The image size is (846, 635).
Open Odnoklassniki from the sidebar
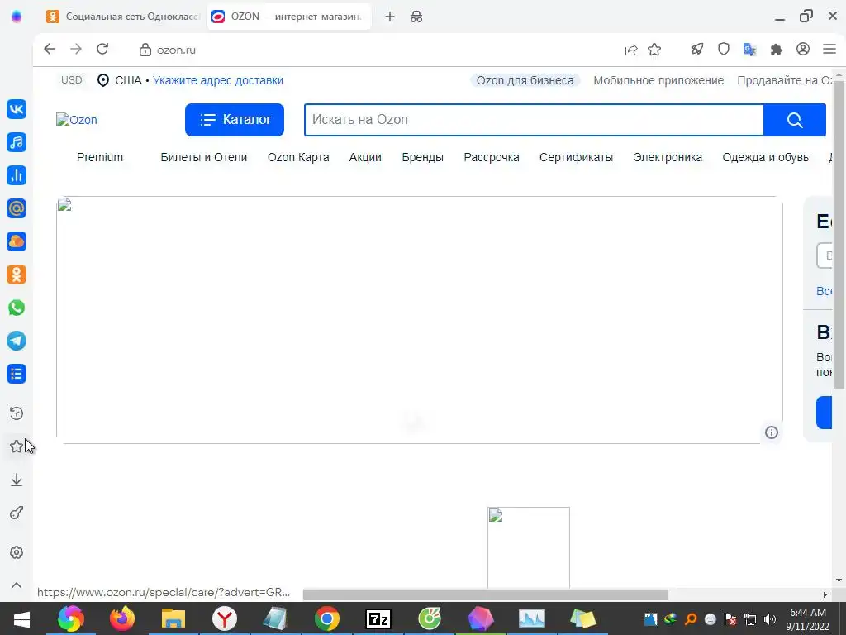point(17,275)
